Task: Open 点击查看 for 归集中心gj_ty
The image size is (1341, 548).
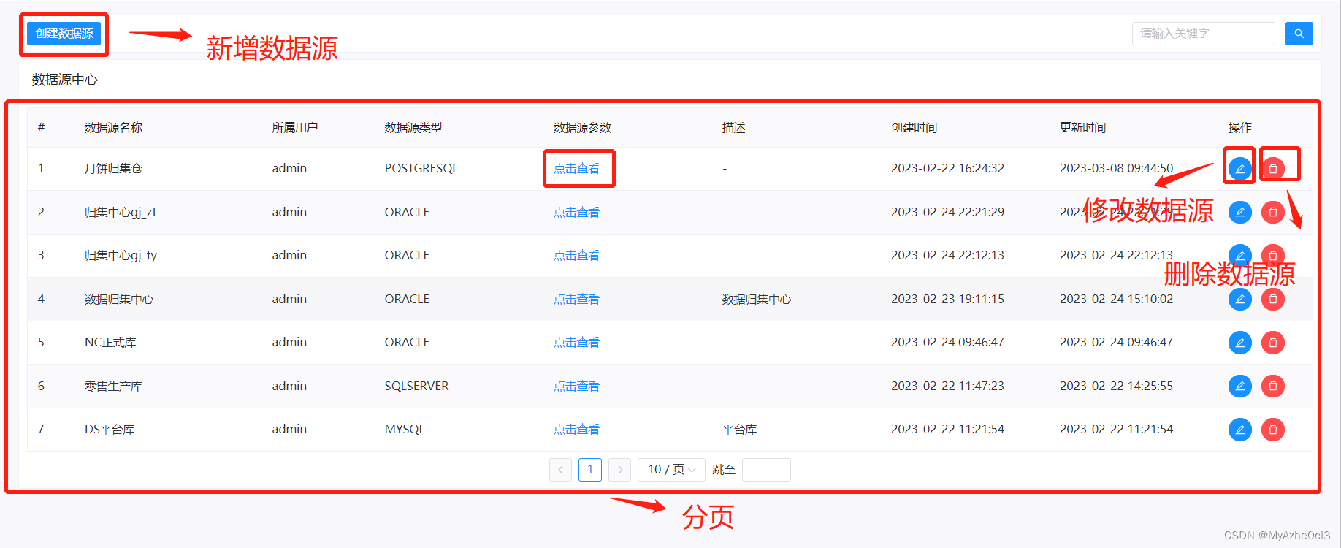Action: (576, 255)
